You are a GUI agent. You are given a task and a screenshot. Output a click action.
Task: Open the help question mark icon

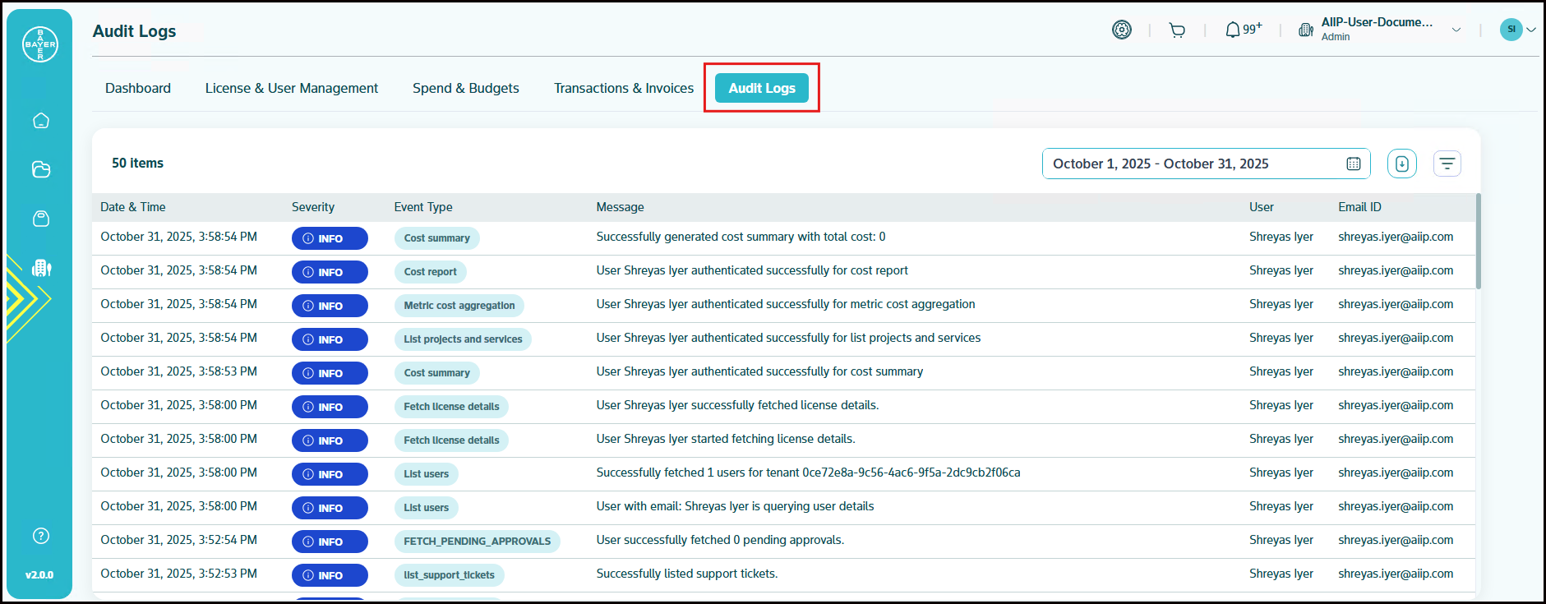[41, 536]
